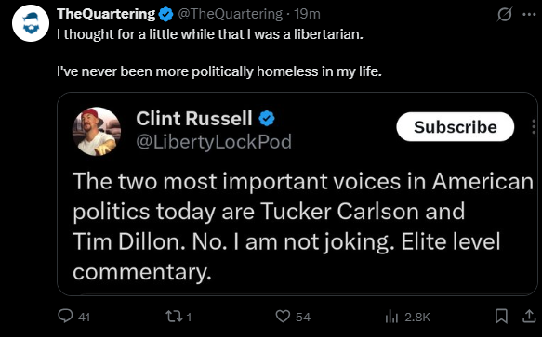Subscribe to Clint Russell
The width and height of the screenshot is (542, 337).
(455, 126)
